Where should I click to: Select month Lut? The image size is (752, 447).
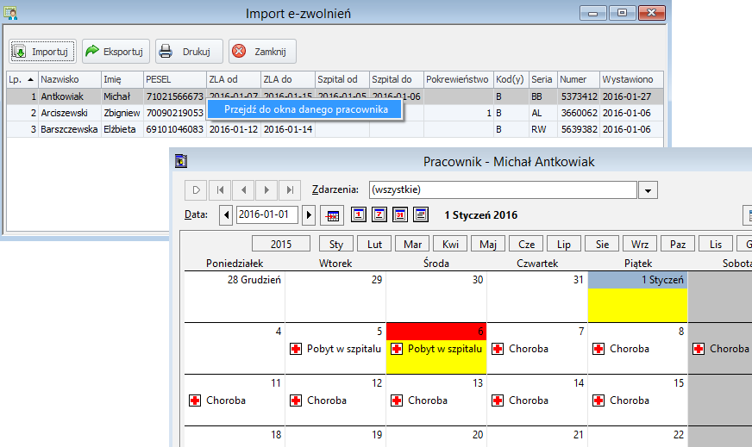pyautogui.click(x=374, y=244)
